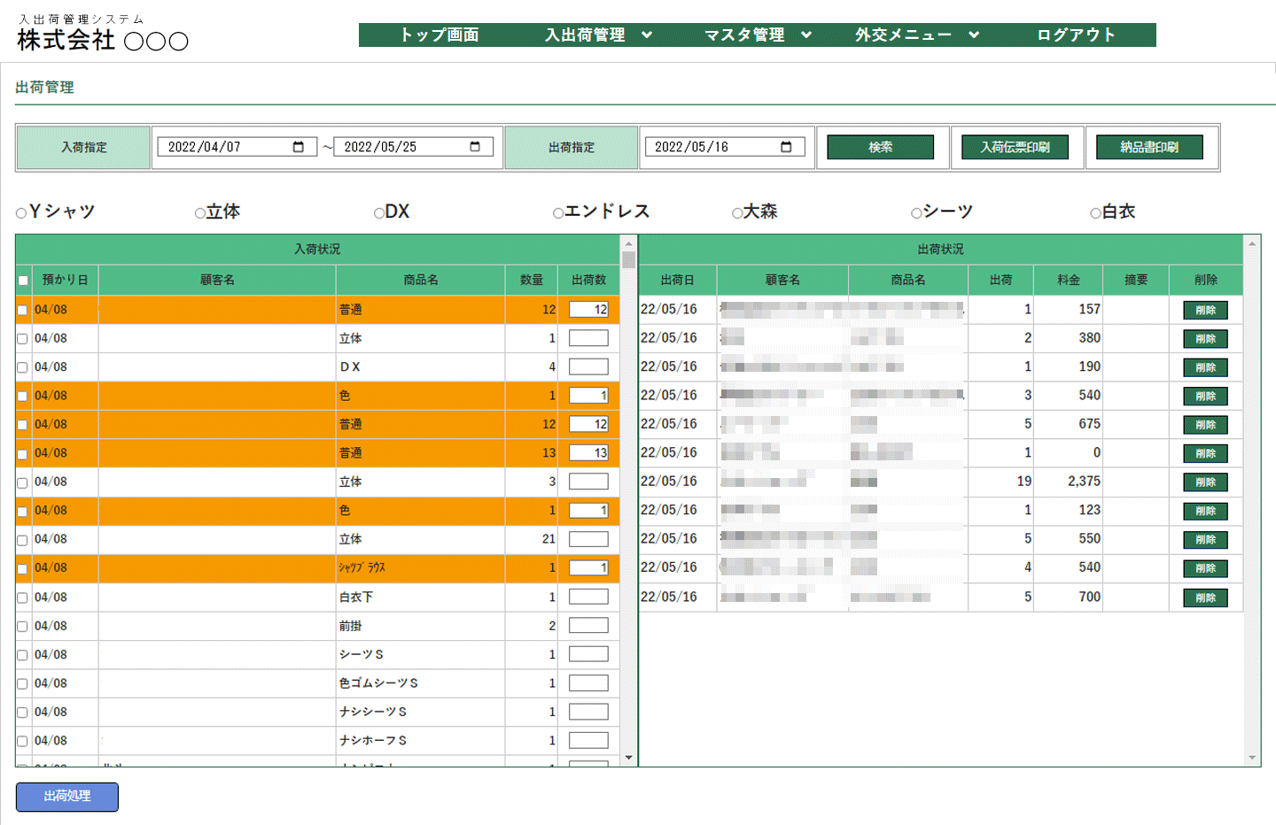Go to トップ画面 in navigation bar

pos(439,35)
